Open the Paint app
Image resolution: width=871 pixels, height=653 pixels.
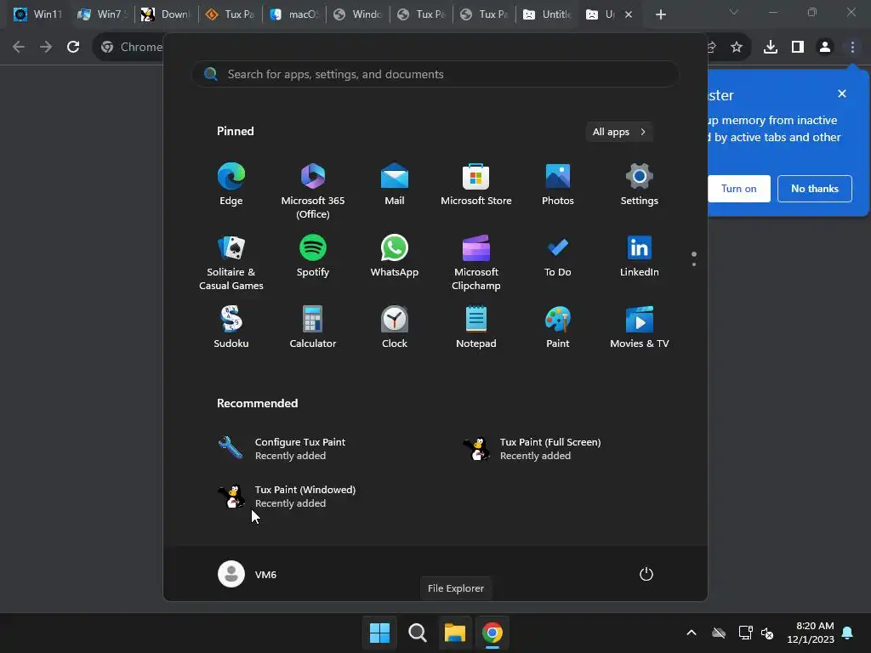point(558,327)
